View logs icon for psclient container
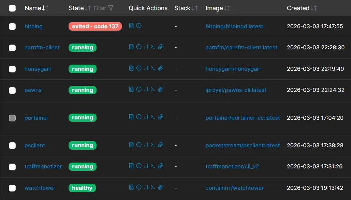351x200 pixels. (x=131, y=145)
